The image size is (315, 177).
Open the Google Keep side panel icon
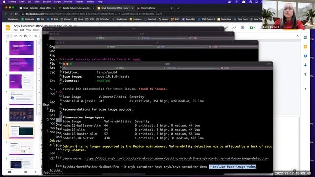pos(305,47)
